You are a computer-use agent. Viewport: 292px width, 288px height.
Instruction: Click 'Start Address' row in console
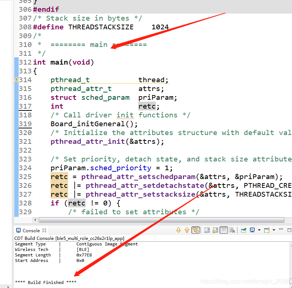click(x=49, y=260)
